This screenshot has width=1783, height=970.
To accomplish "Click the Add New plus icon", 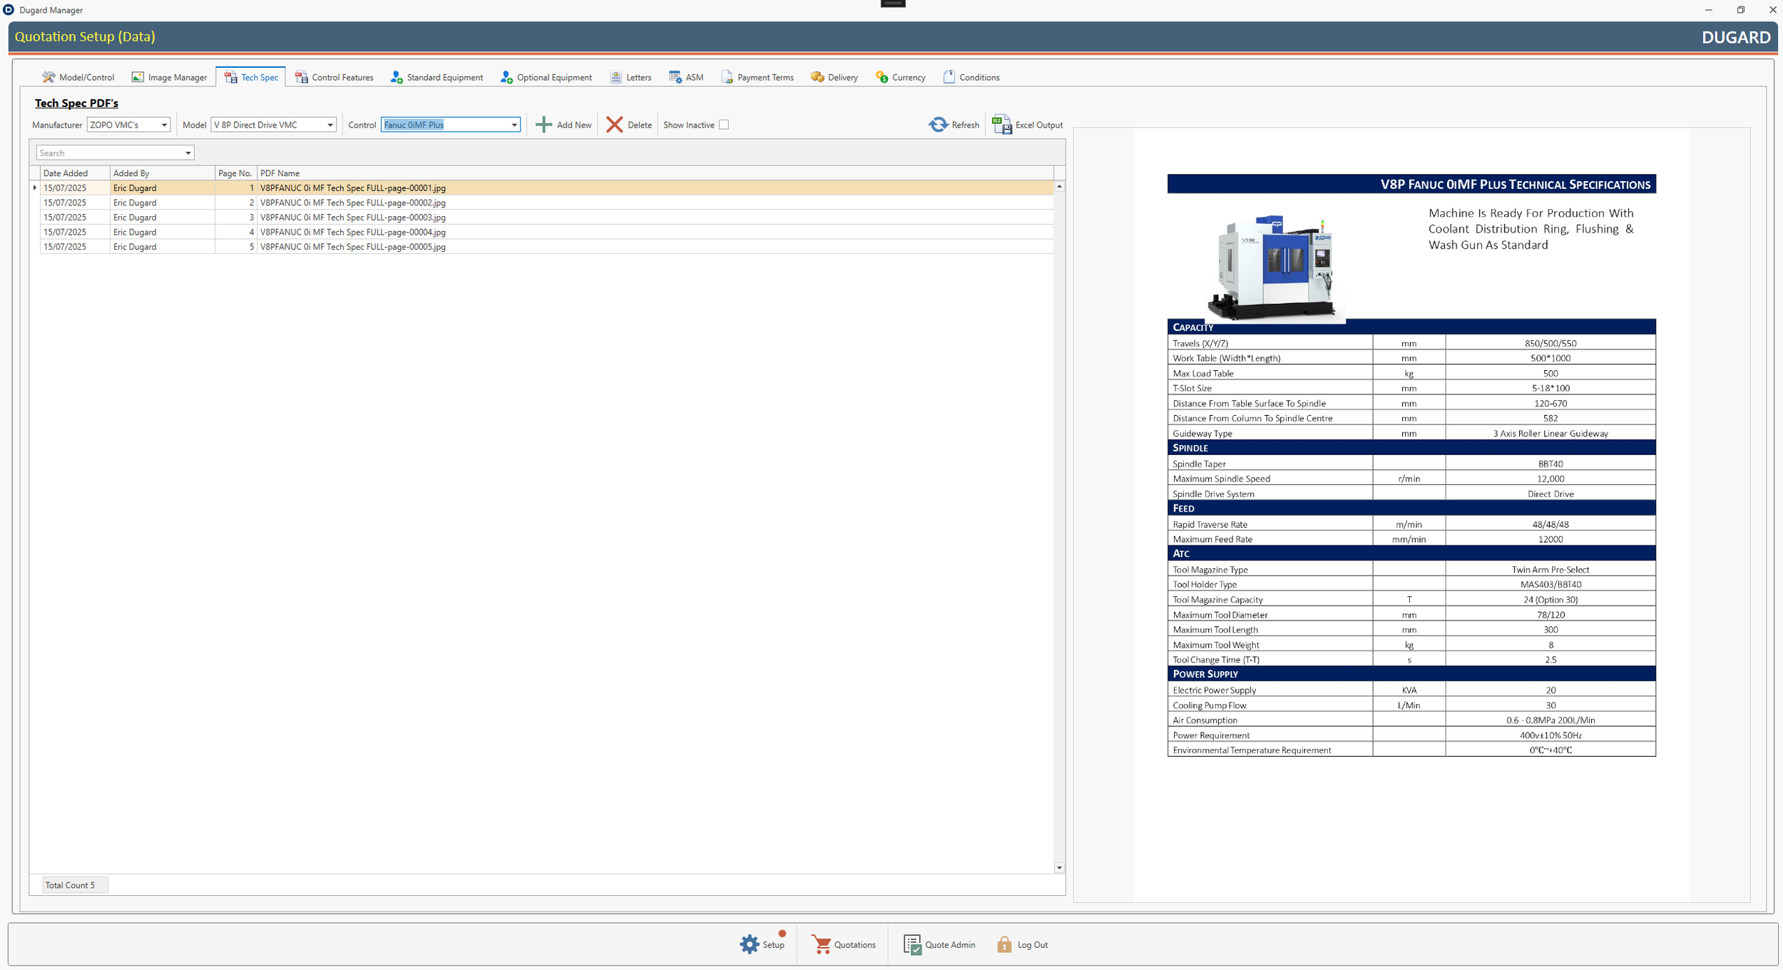I will point(543,125).
